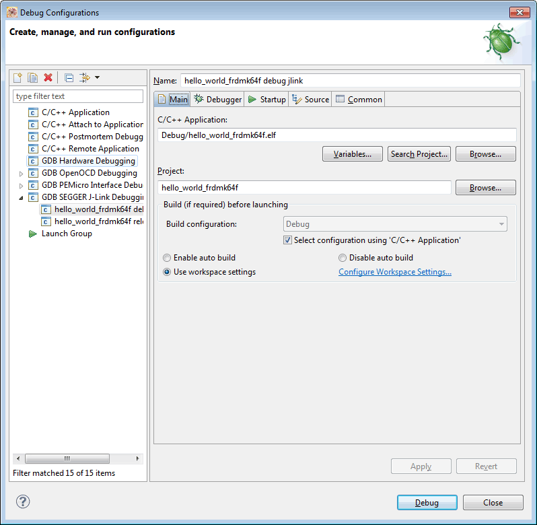Click the red Delete configuration icon
The width and height of the screenshot is (537, 525).
48,78
